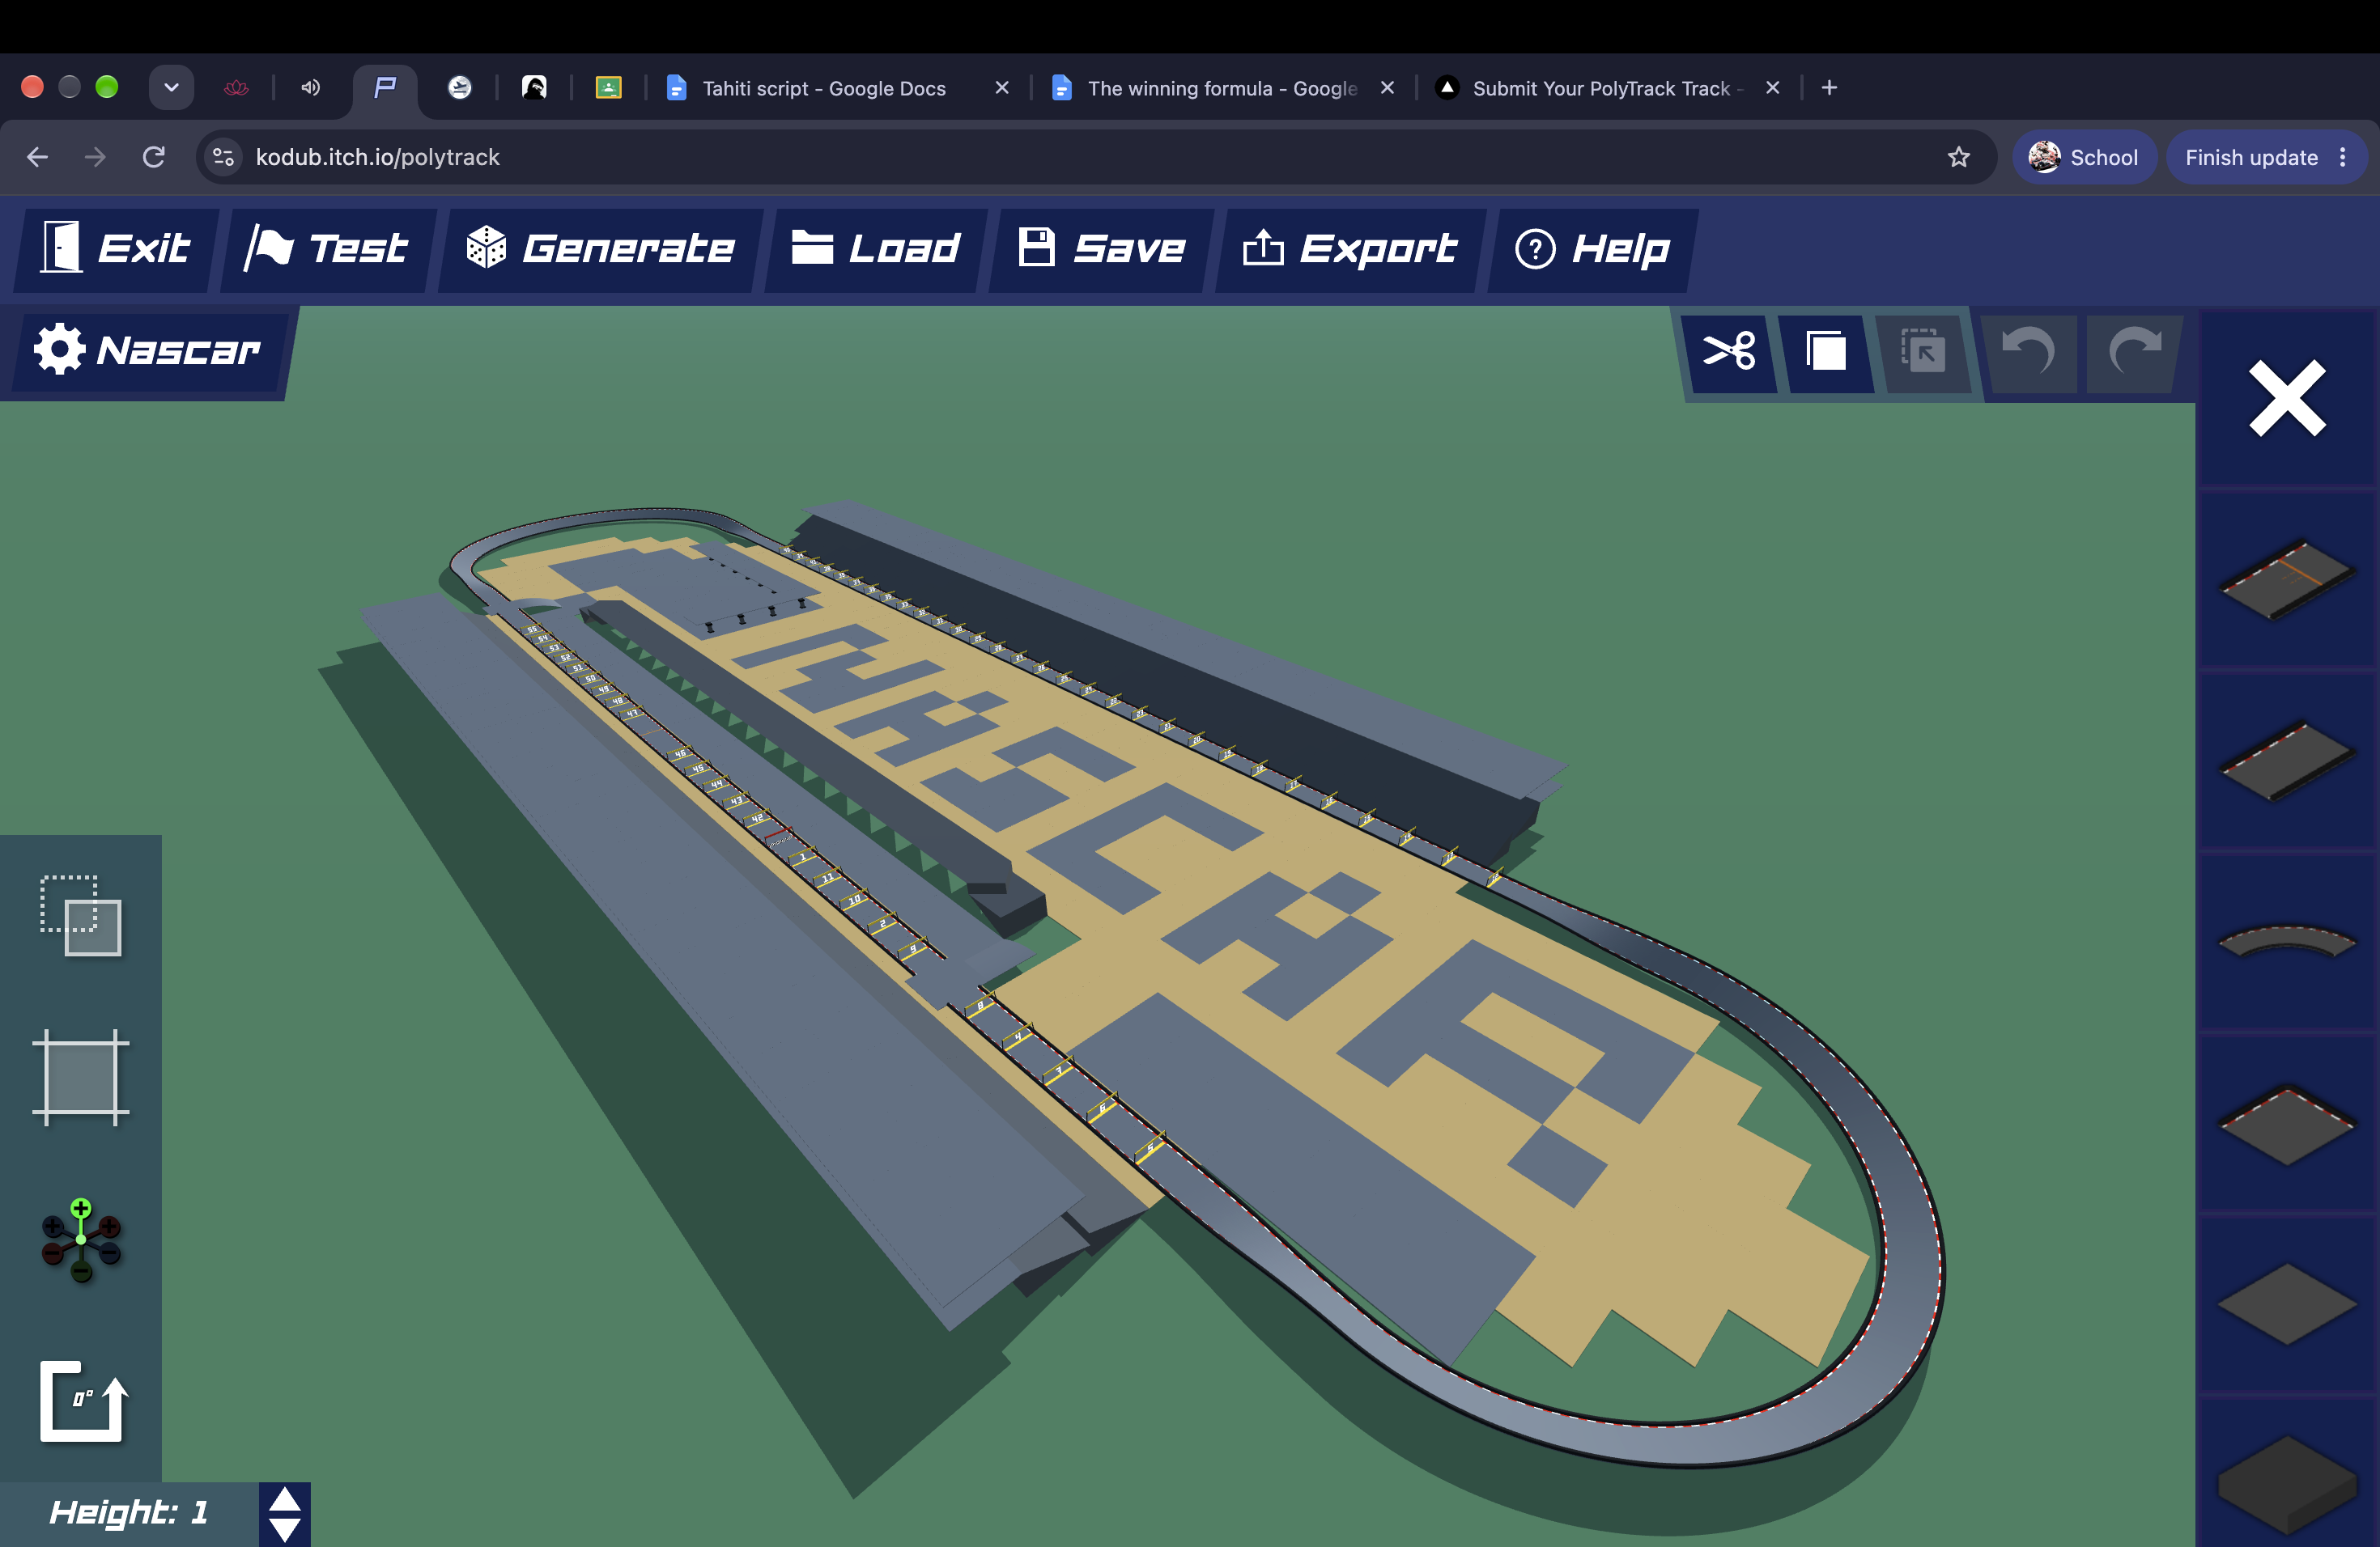Open a new browser tab
2380x1547 pixels.
1829,88
